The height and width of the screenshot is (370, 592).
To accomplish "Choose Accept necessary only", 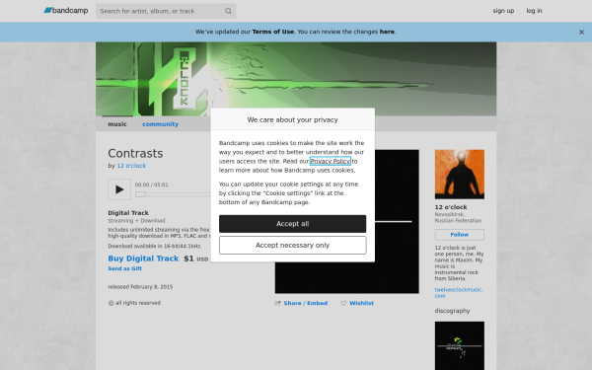I will pyautogui.click(x=293, y=246).
